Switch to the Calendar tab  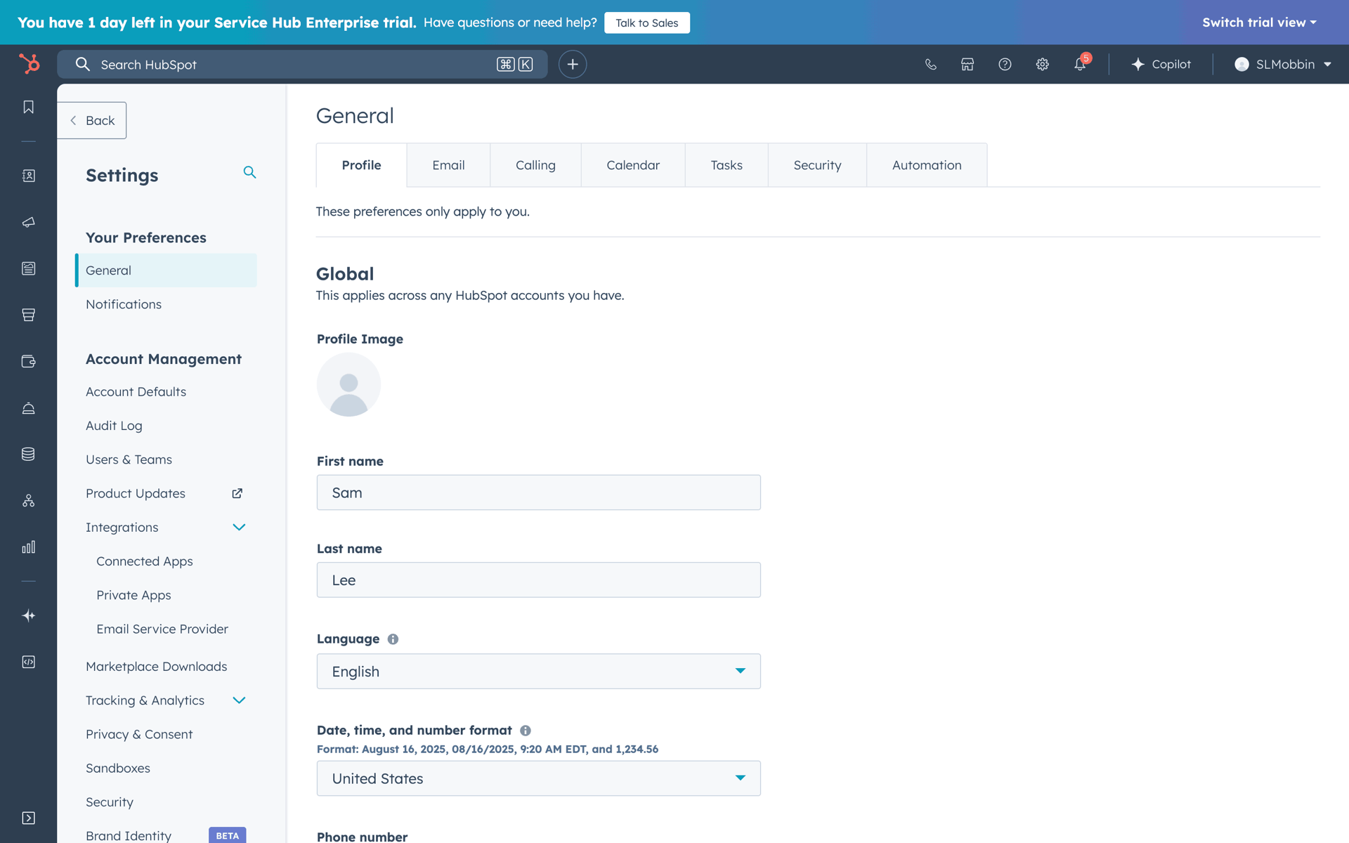(x=633, y=165)
